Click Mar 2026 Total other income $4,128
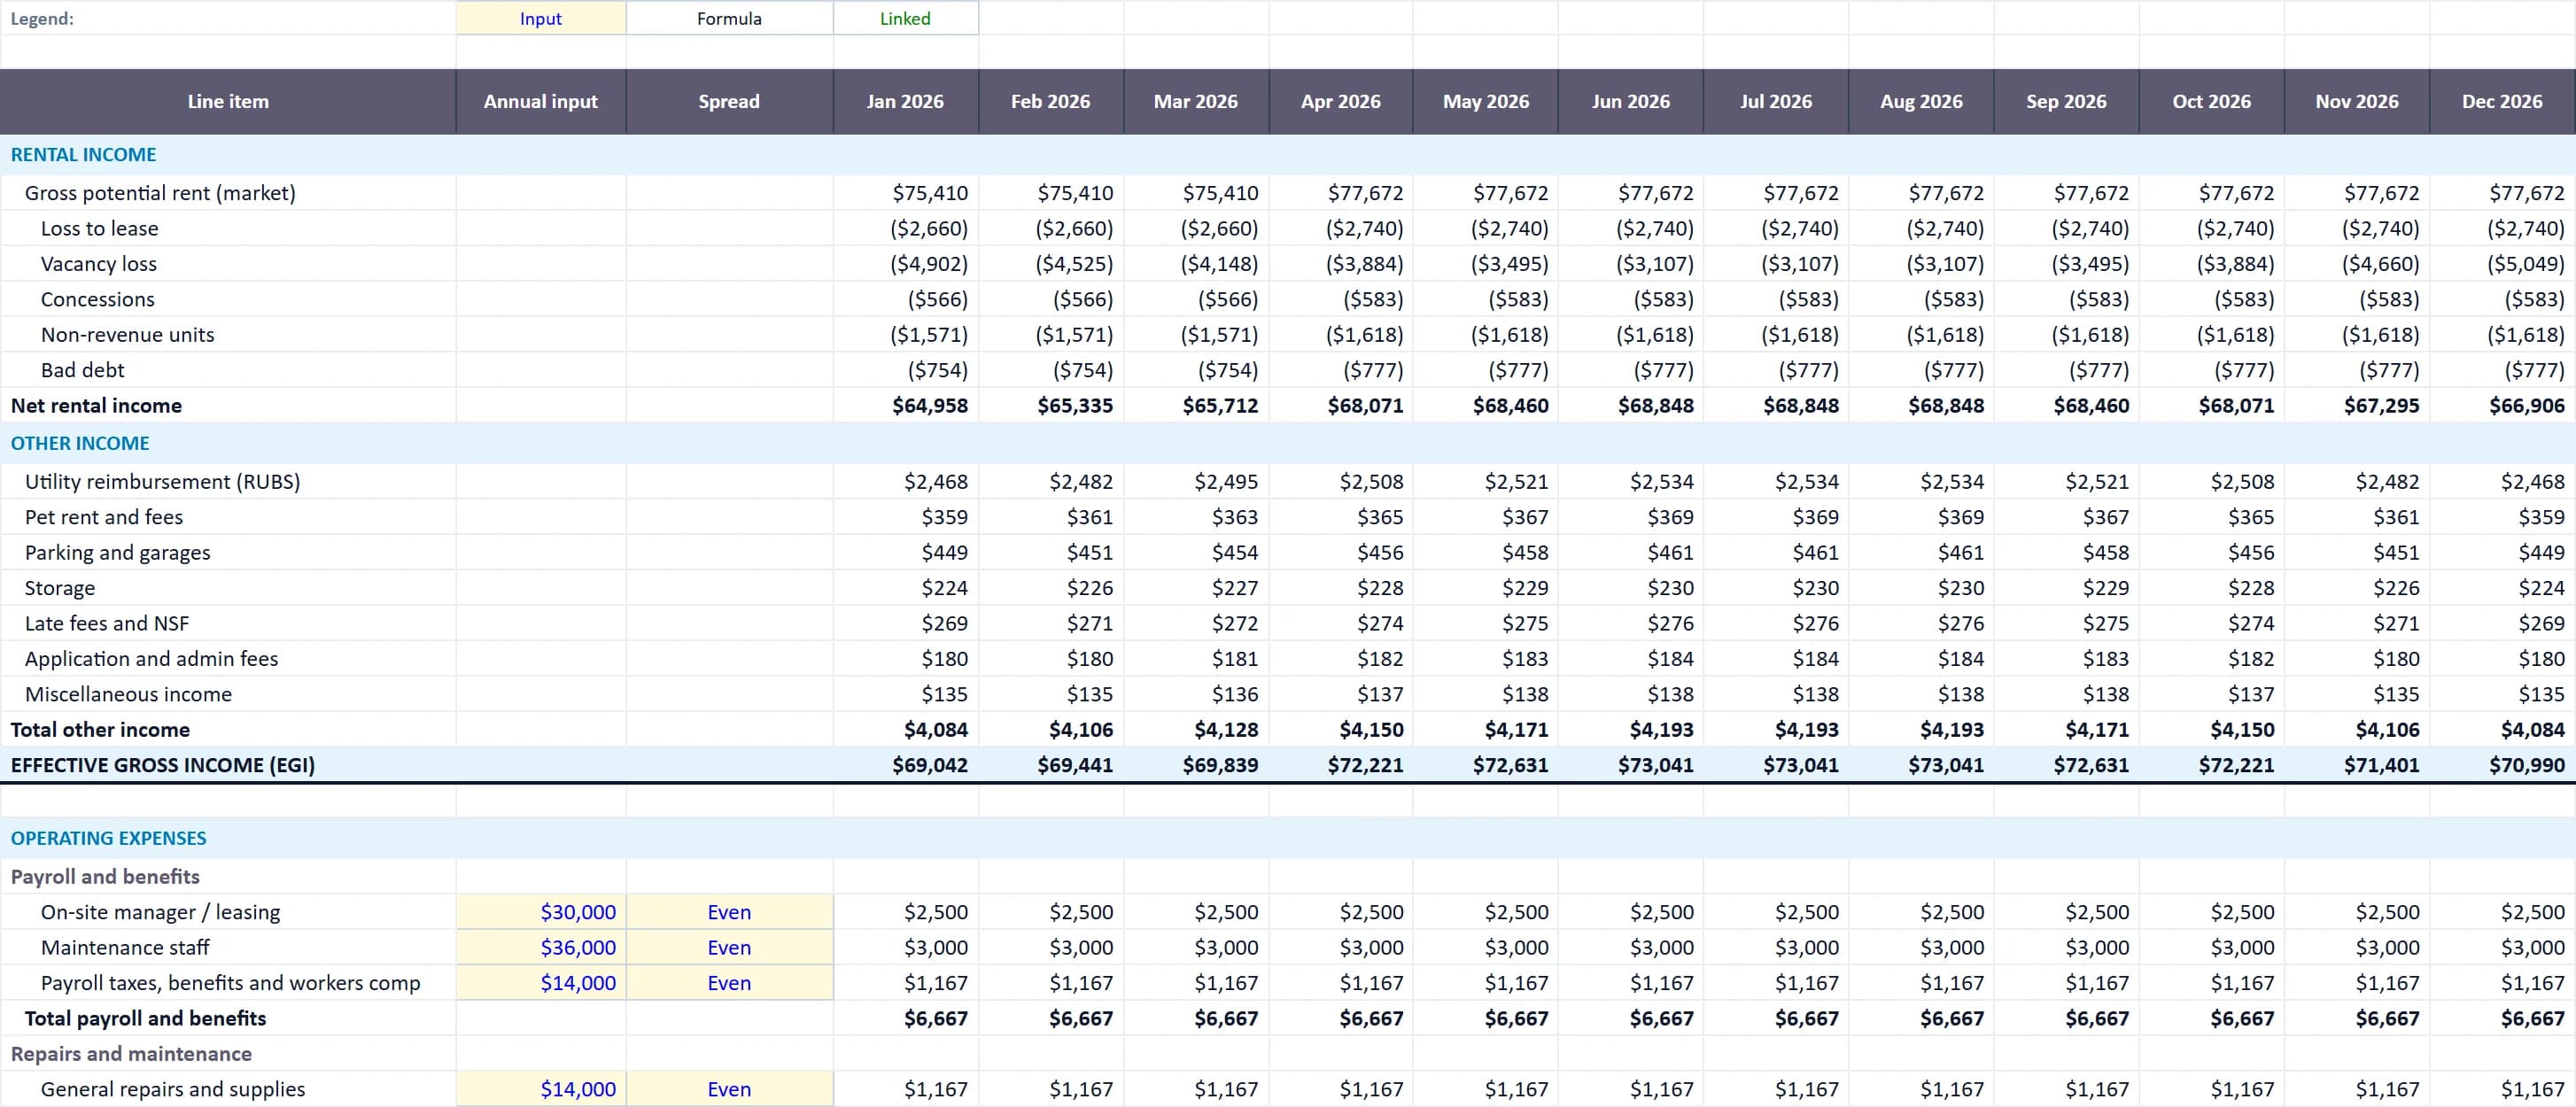 click(x=1196, y=729)
